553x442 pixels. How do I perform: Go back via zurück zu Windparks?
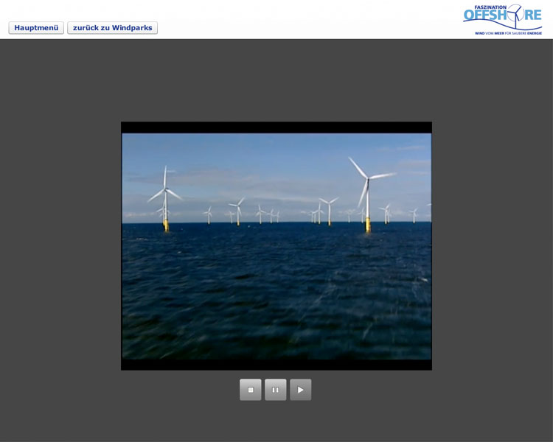(x=112, y=28)
